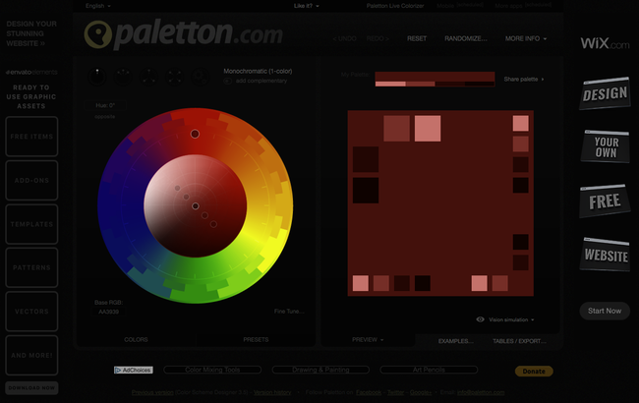This screenshot has height=403, width=639.
Task: Follow Paletton on Facebook link
Action: coord(369,392)
